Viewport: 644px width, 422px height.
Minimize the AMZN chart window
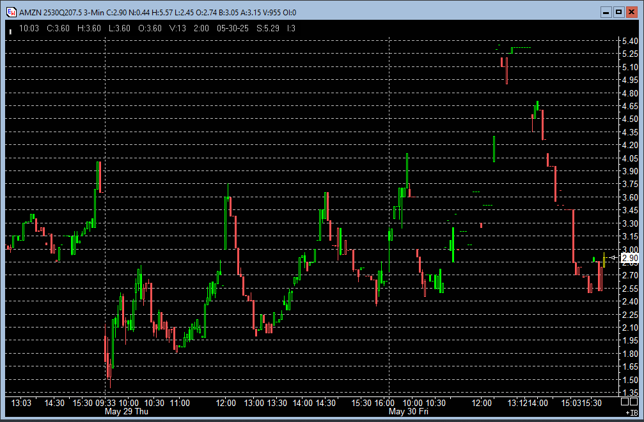[x=606, y=12]
